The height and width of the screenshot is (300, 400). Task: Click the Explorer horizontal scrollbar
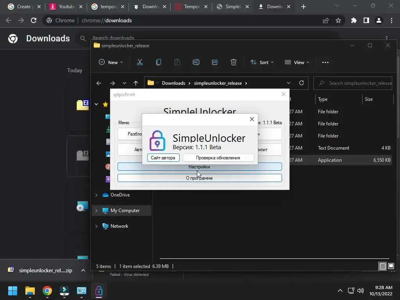point(274,259)
